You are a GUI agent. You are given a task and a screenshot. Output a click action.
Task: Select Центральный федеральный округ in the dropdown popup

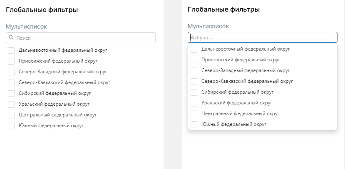tap(194, 113)
